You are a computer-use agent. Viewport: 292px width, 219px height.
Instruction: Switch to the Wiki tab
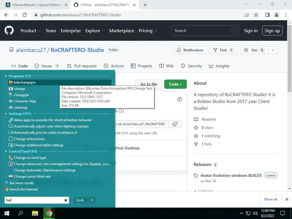click(x=166, y=66)
